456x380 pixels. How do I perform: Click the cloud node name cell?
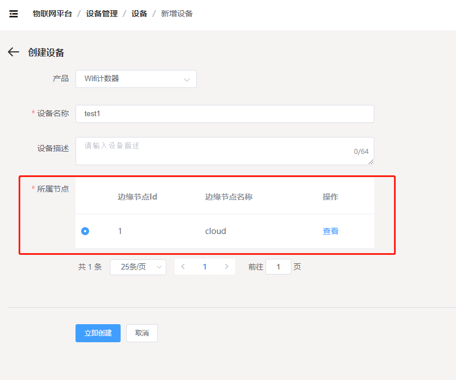point(215,231)
